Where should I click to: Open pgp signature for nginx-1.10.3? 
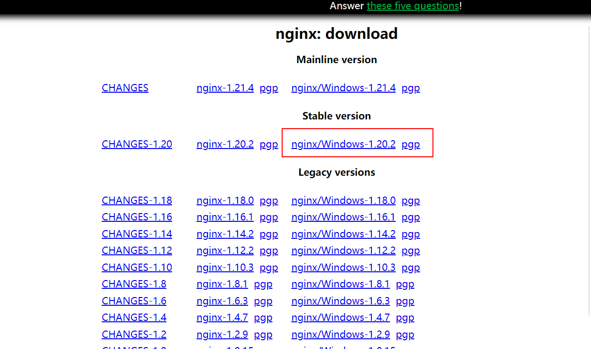pos(269,268)
